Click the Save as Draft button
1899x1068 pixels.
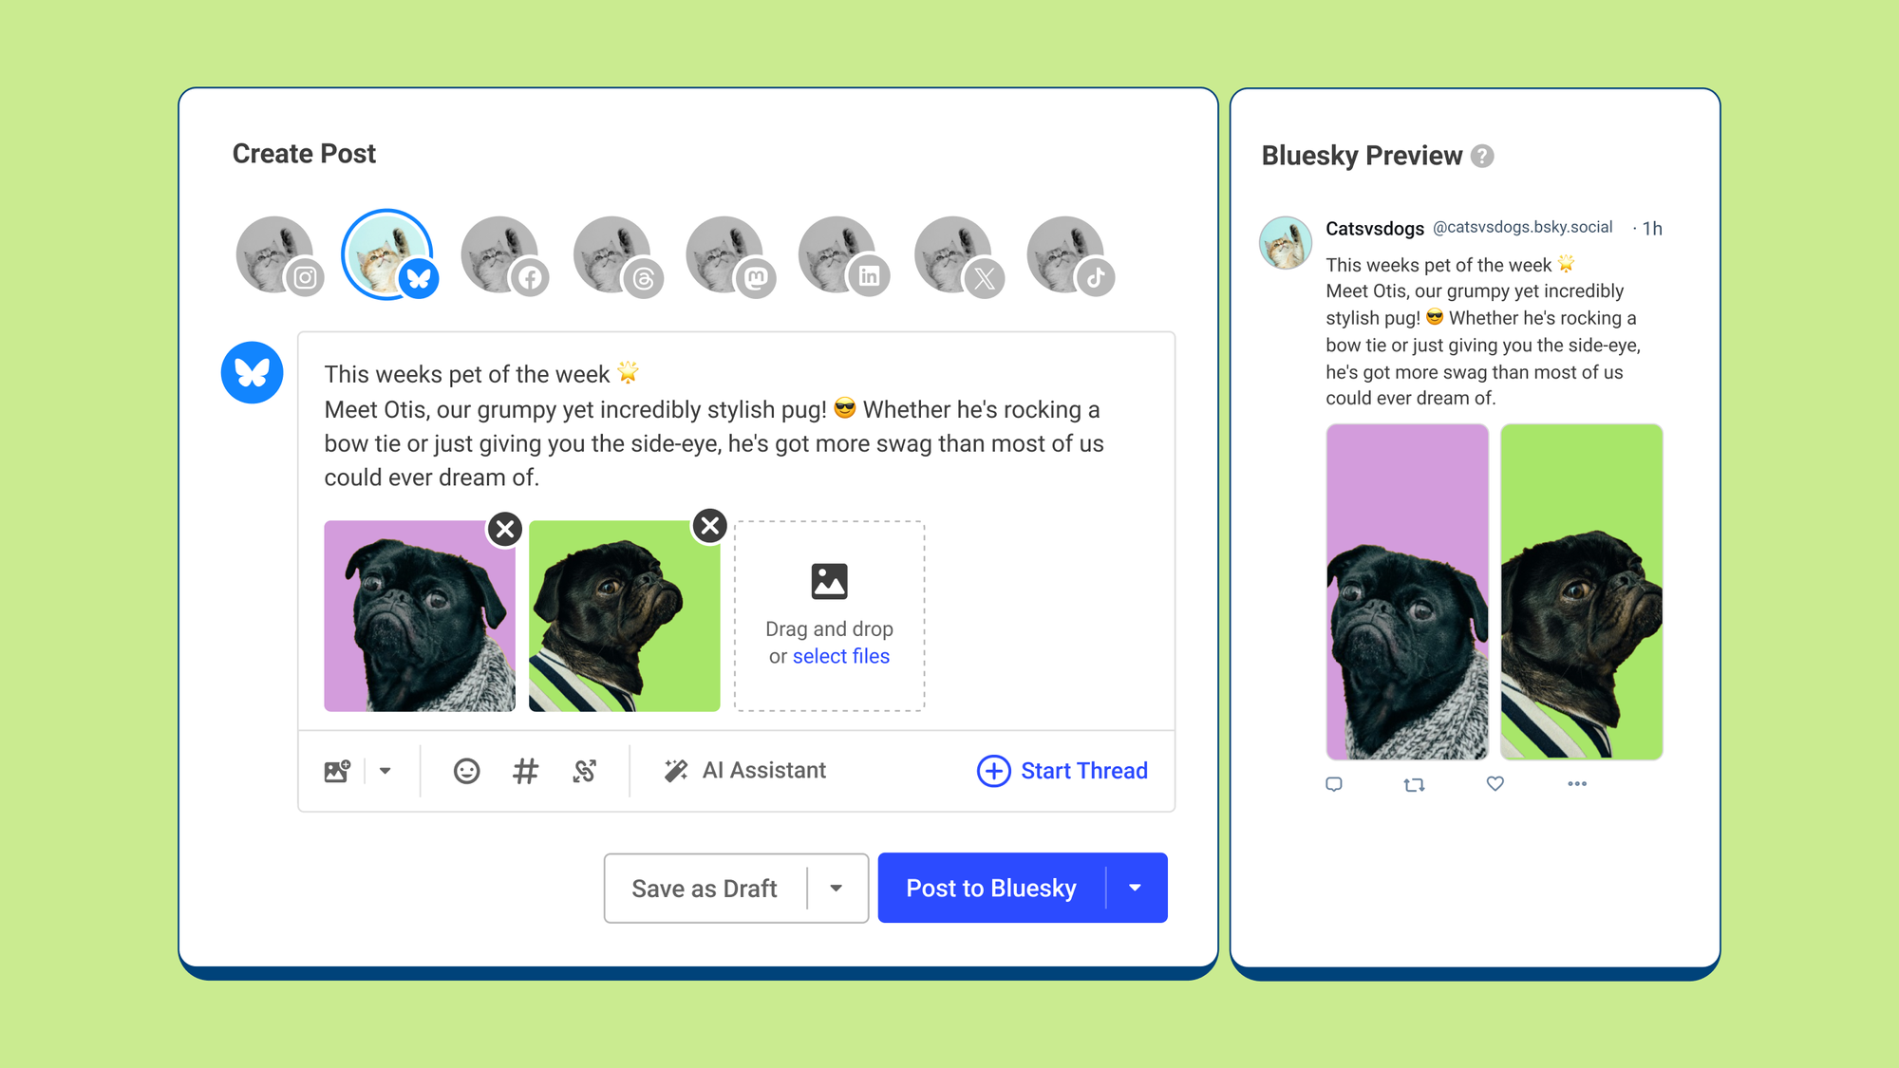pos(703,888)
